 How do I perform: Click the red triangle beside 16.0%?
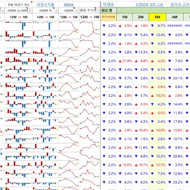coord(152,131)
